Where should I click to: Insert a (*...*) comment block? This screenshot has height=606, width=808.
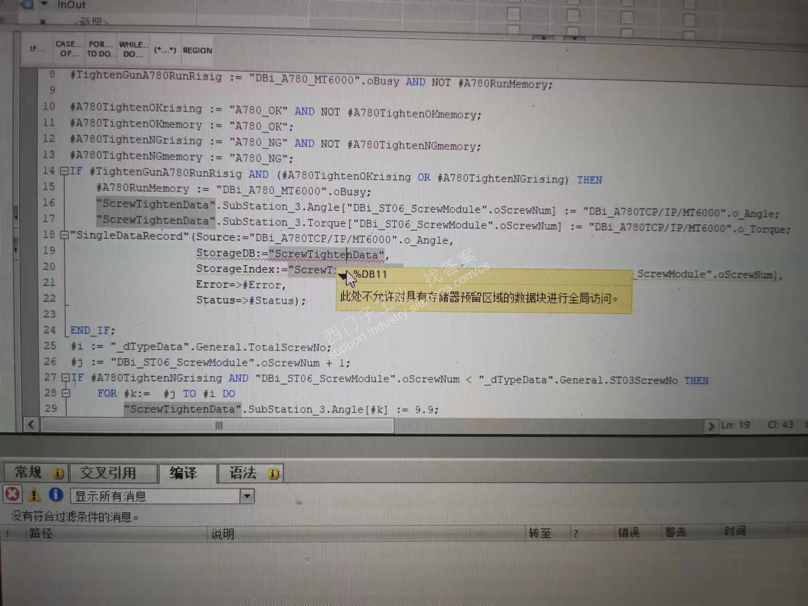point(165,50)
